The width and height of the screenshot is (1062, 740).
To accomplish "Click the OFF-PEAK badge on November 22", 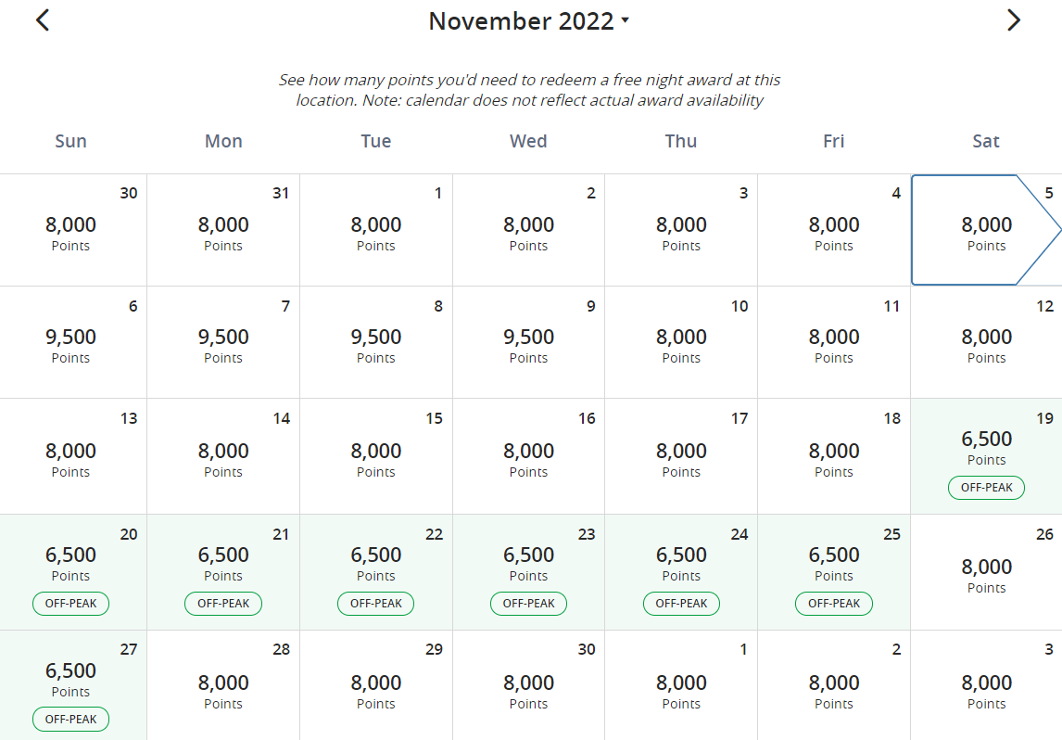I will [x=375, y=604].
